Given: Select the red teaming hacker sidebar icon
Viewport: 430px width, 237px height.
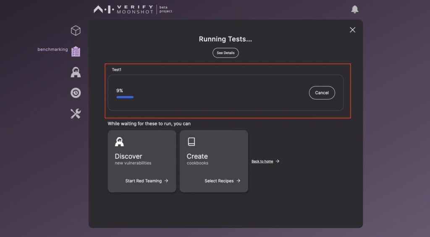Looking at the screenshot, I should (76, 72).
